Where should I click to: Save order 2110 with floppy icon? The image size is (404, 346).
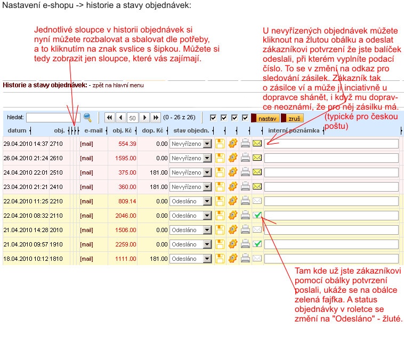tap(220, 216)
